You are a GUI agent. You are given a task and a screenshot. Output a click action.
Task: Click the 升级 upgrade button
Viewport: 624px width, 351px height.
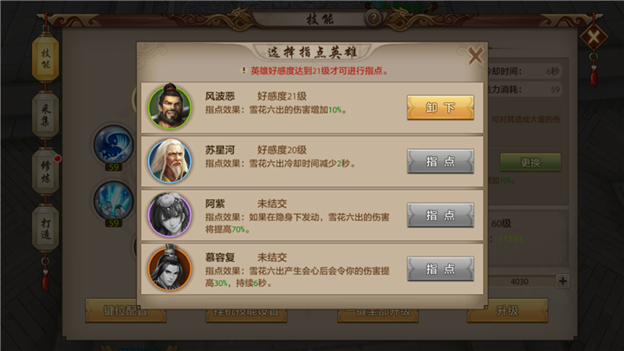point(507,311)
